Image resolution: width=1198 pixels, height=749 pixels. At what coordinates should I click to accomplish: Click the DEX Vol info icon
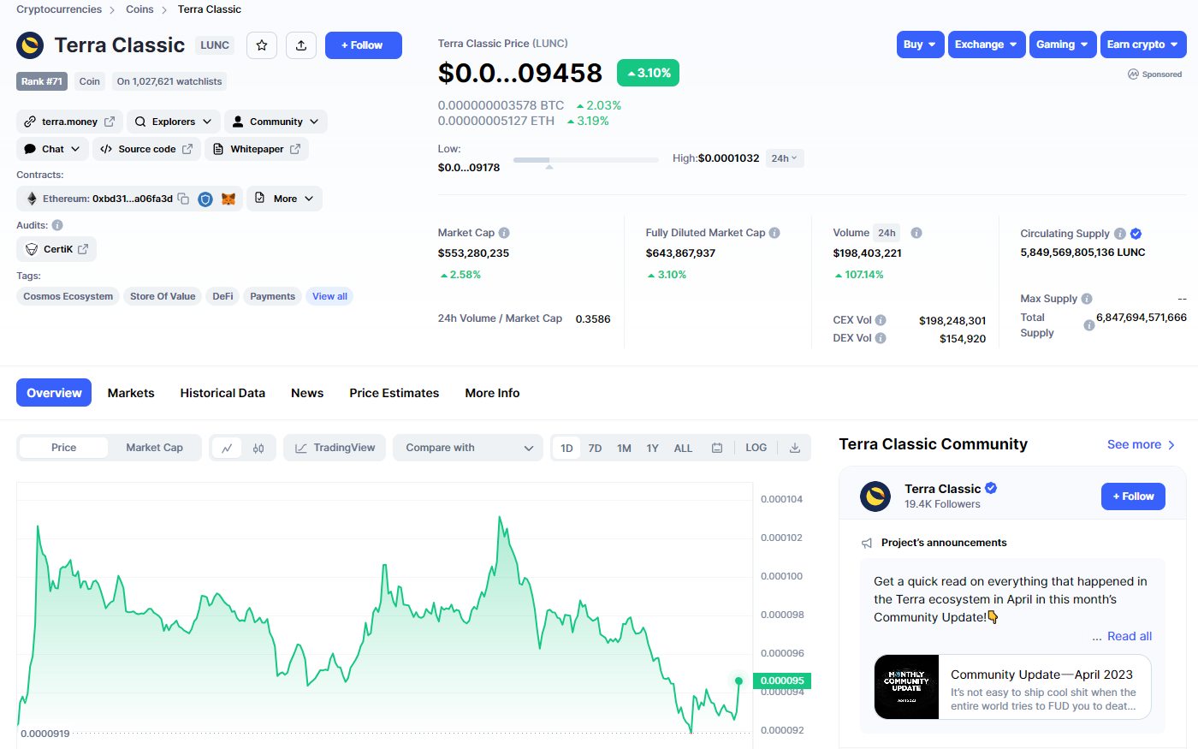(881, 338)
